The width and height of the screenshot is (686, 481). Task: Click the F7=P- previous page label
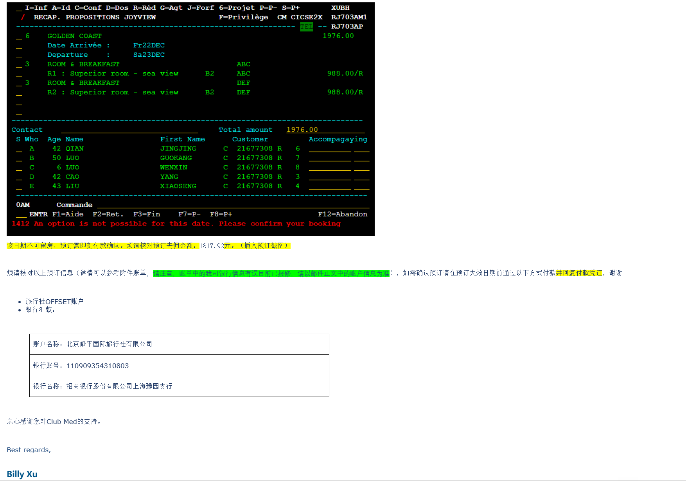[189, 214]
